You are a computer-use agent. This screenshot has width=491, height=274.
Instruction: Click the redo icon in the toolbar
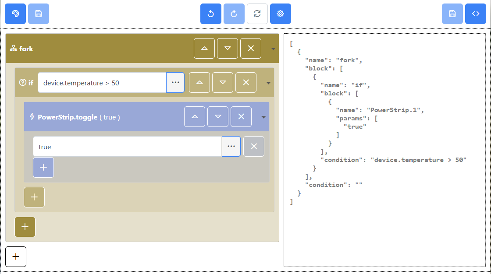point(234,14)
